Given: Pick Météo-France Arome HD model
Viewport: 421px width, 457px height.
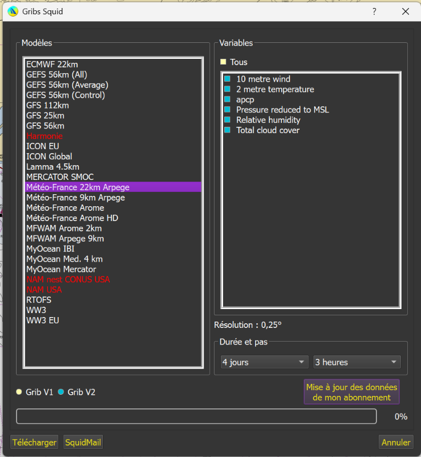Looking at the screenshot, I should pos(72,218).
